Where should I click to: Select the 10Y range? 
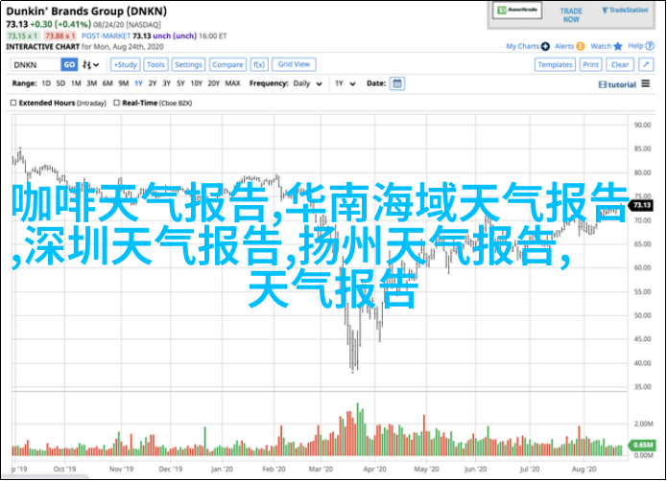(196, 83)
